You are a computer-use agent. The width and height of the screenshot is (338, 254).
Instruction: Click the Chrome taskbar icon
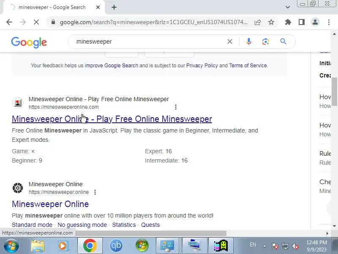click(90, 246)
